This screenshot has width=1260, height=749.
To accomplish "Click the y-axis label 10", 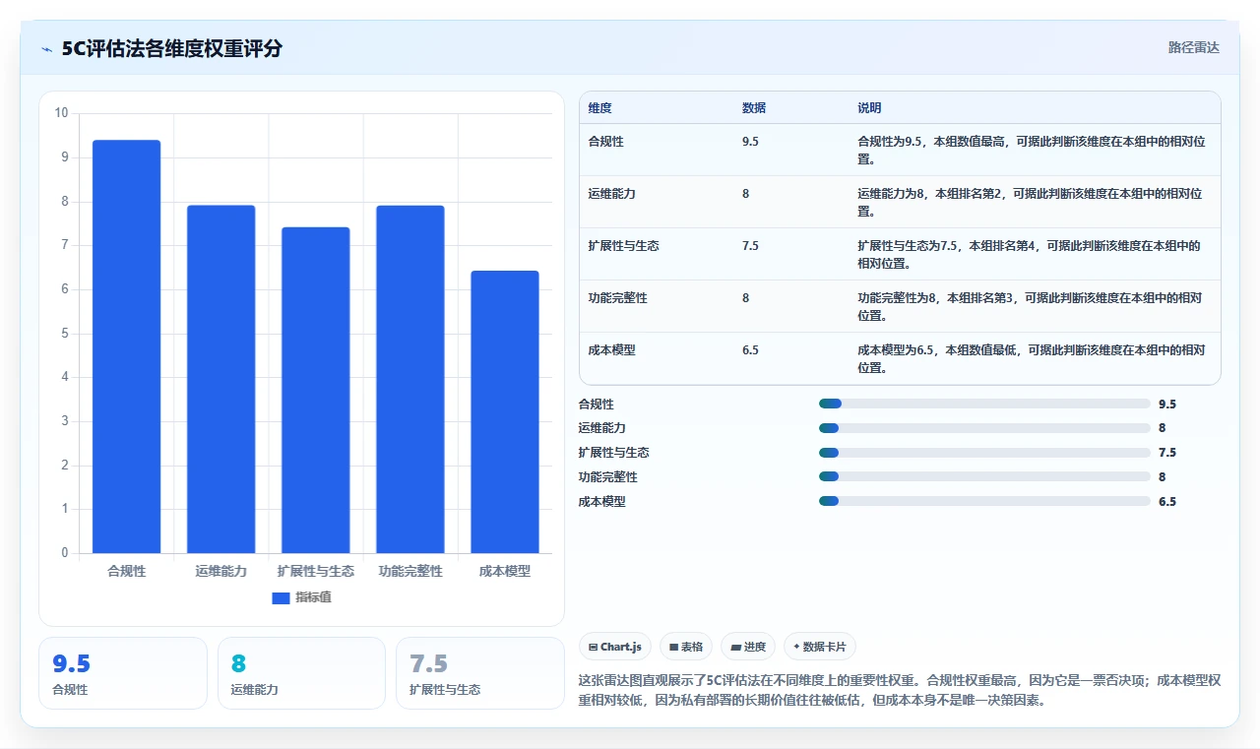I will click(x=62, y=113).
